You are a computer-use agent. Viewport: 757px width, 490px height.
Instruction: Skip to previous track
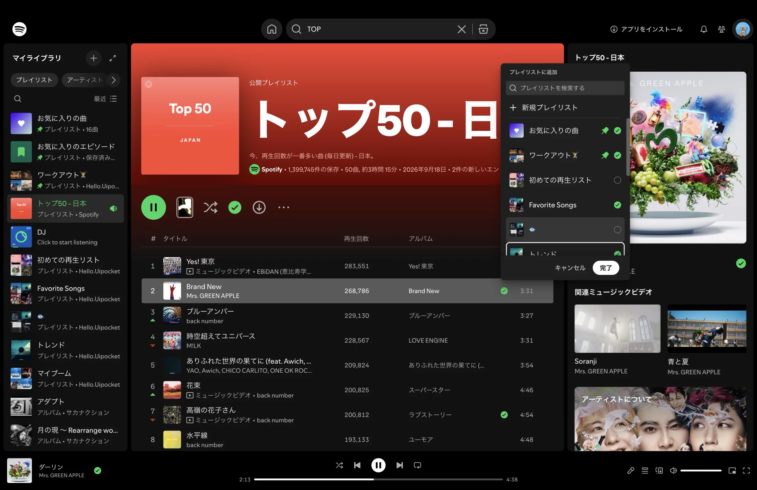[x=357, y=465]
